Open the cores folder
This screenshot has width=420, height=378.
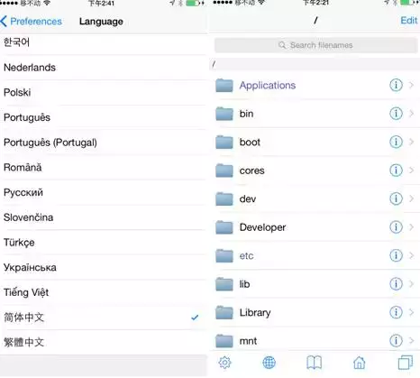coord(315,171)
